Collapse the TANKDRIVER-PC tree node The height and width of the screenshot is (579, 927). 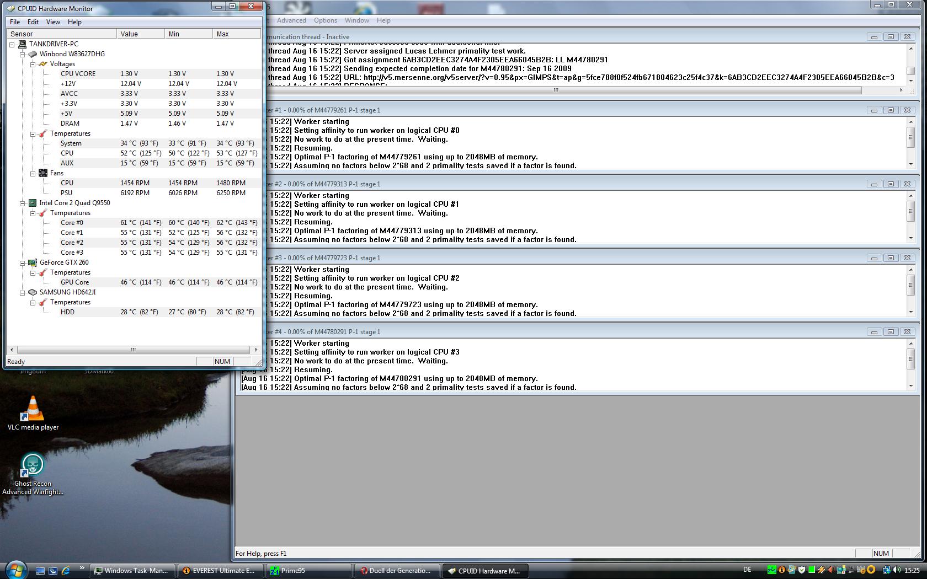(x=12, y=45)
